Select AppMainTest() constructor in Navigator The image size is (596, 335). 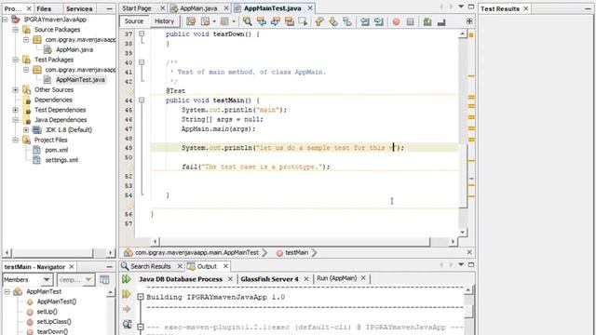pyautogui.click(x=56, y=301)
